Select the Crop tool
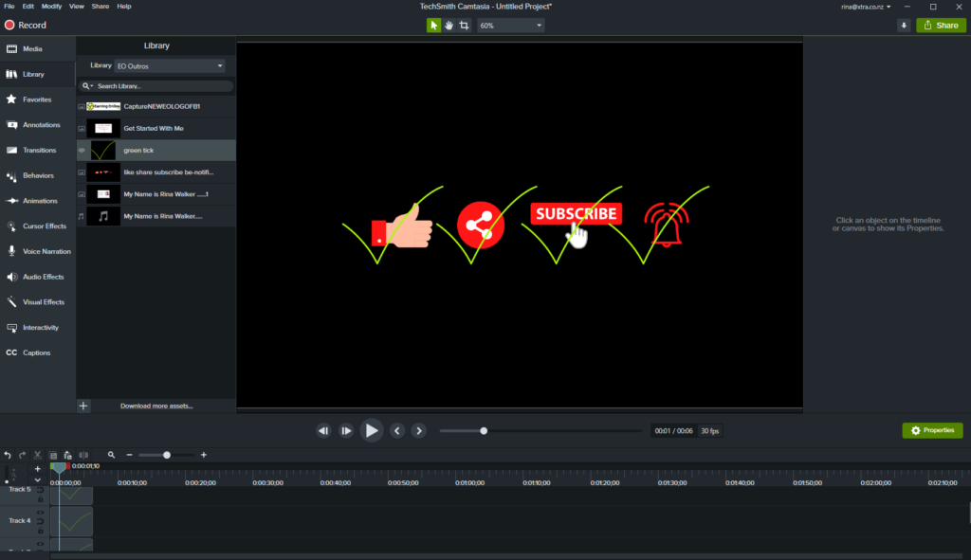Screen dimensions: 971x560 [x=465, y=26]
